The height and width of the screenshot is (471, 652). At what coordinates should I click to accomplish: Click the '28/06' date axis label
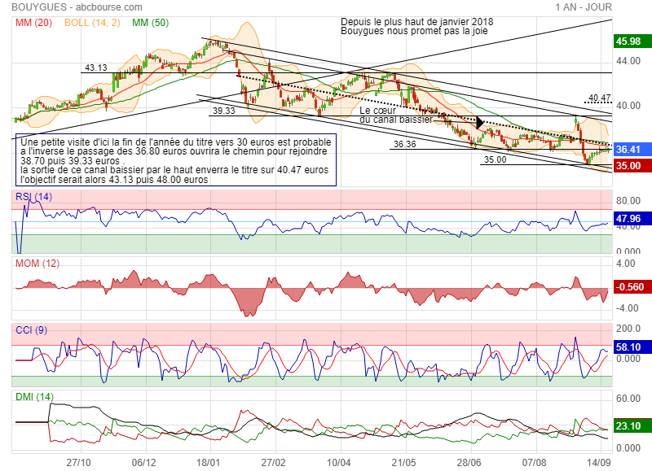tap(469, 463)
